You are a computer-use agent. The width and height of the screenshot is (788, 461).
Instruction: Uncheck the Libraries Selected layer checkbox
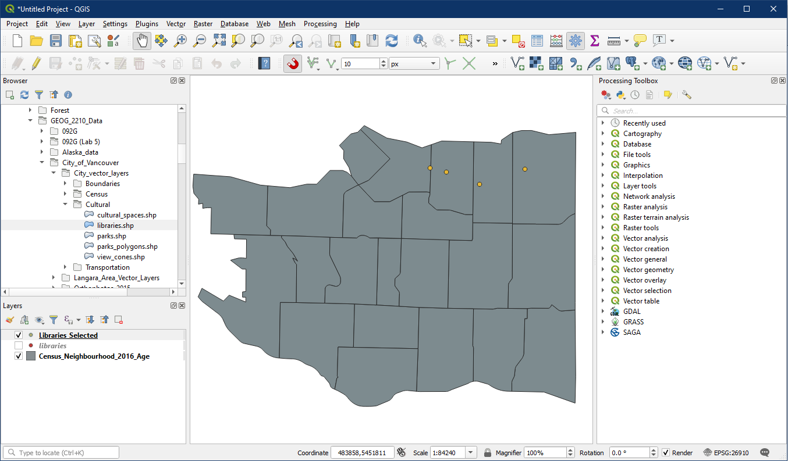pyautogui.click(x=19, y=335)
